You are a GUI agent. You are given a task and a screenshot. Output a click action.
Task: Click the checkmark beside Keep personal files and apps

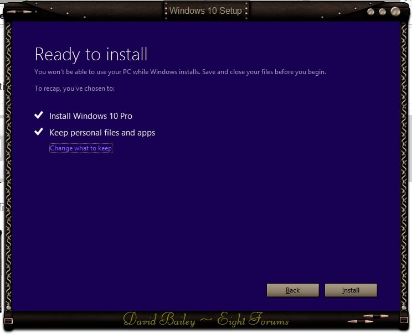(39, 132)
